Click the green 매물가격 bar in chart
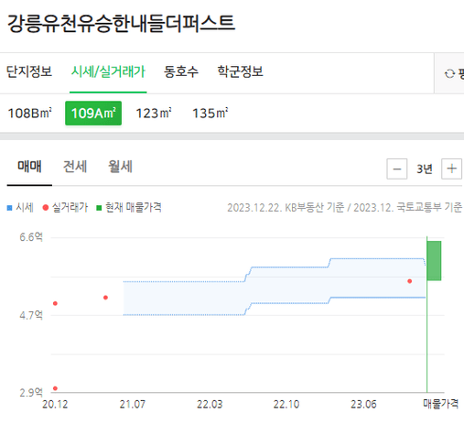Viewport: 464px width, 435px height. coord(434,261)
